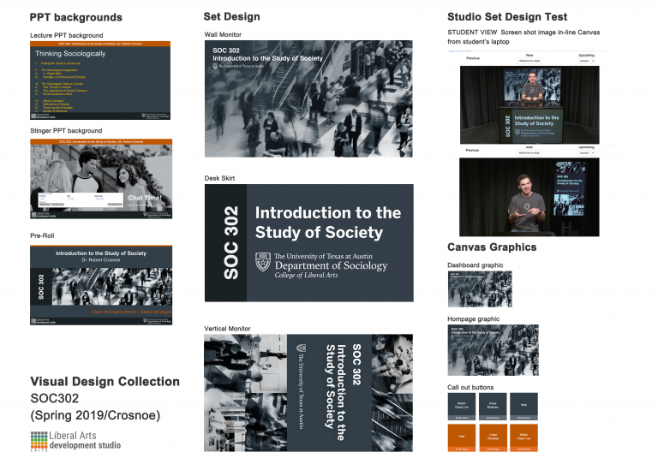This screenshot has width=658, height=470.
Task: Open the Pre-Roll slide image
Action: tap(101, 286)
